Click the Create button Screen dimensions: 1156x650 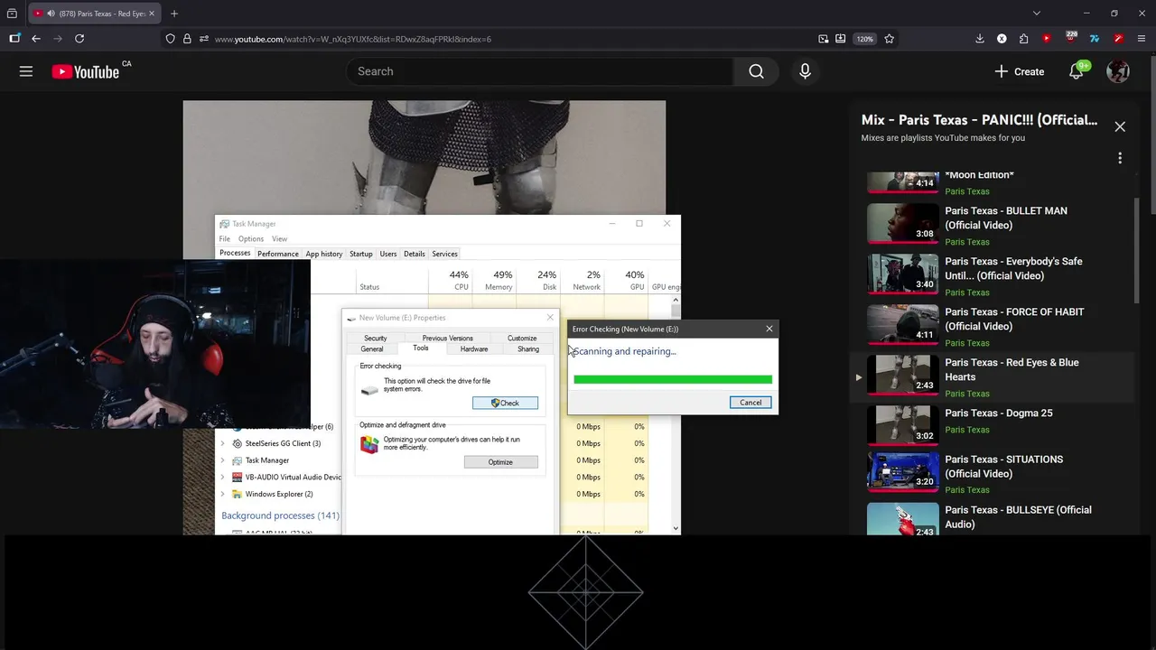pyautogui.click(x=1020, y=71)
